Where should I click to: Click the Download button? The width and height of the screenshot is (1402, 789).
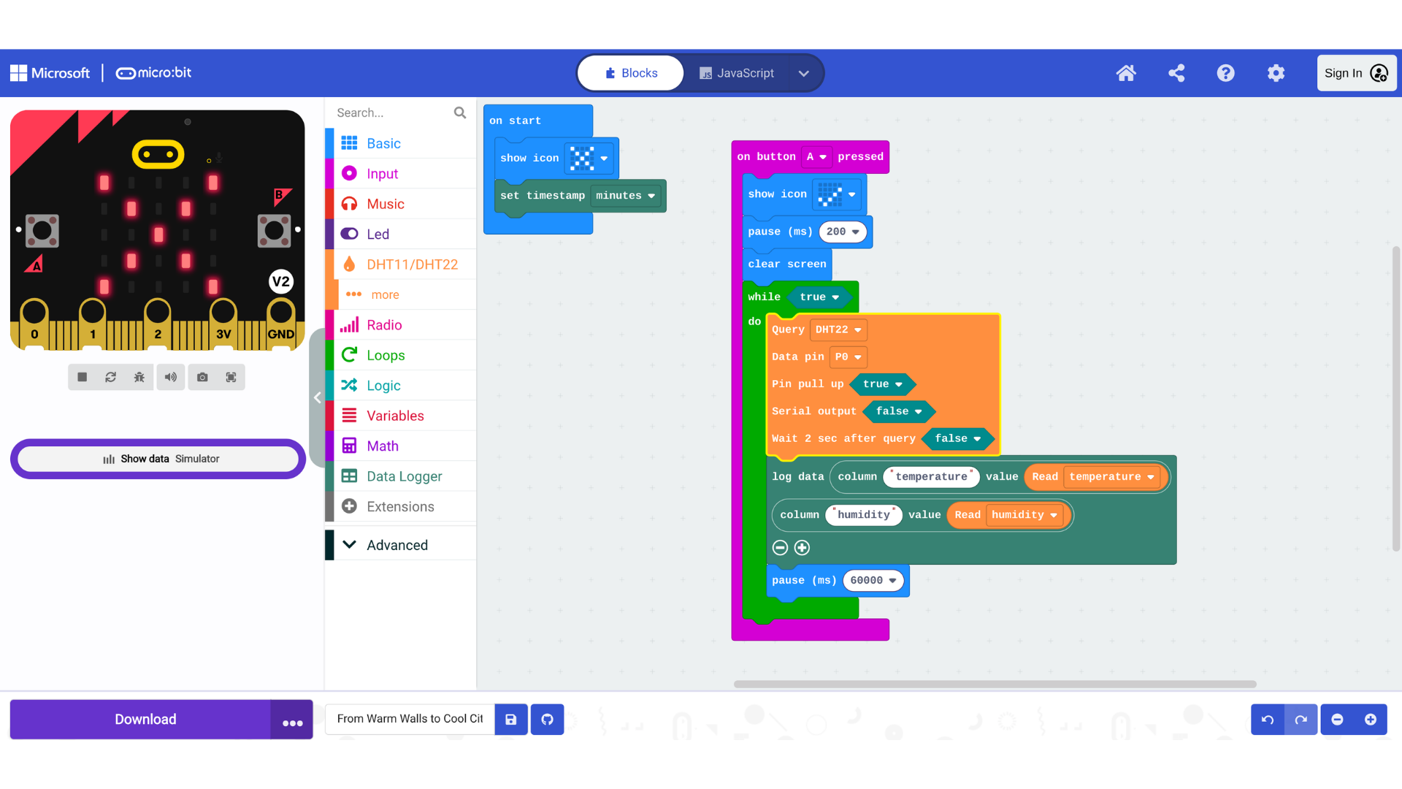[145, 719]
